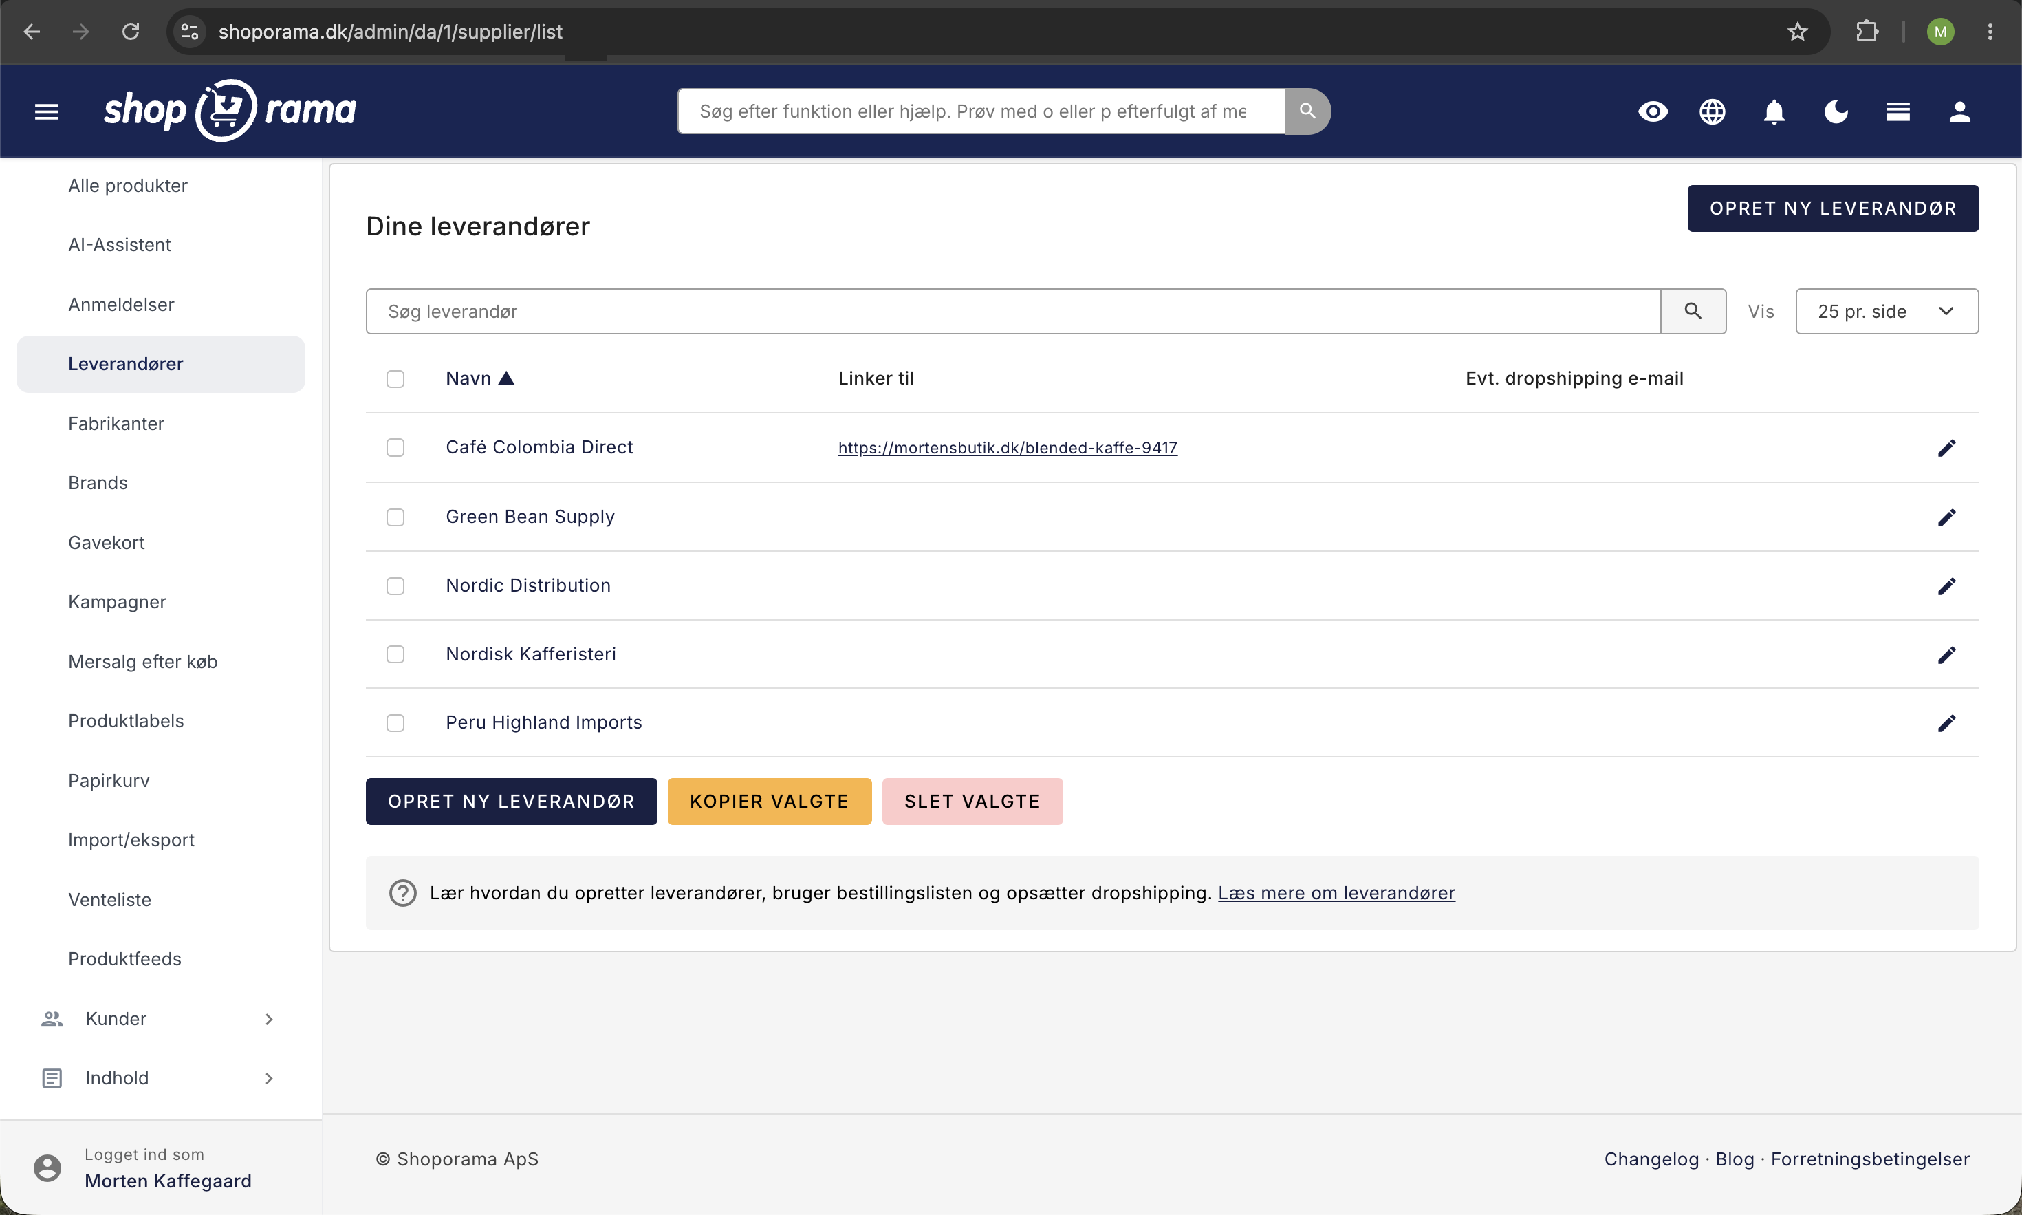
Task: Open Gavekort in sidebar
Action: point(107,543)
